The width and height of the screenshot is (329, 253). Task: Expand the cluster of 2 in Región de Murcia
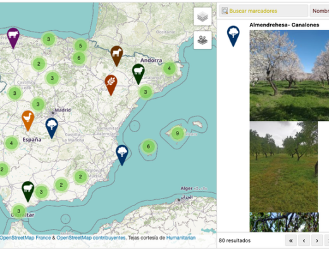tap(80, 176)
